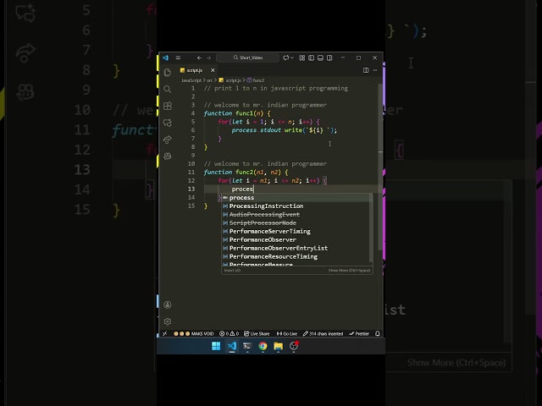Select the AudioProcessingEvent suggestion

296,214
